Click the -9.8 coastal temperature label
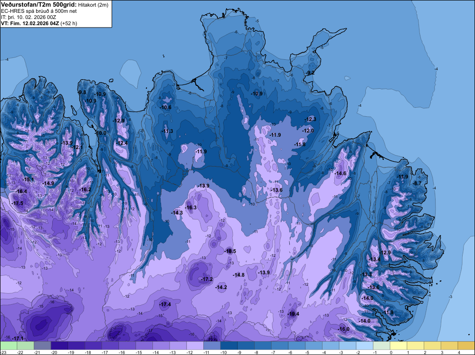 coord(82,92)
